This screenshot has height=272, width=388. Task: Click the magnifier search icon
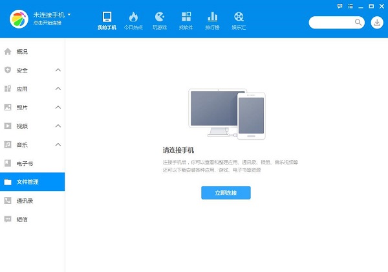358,23
